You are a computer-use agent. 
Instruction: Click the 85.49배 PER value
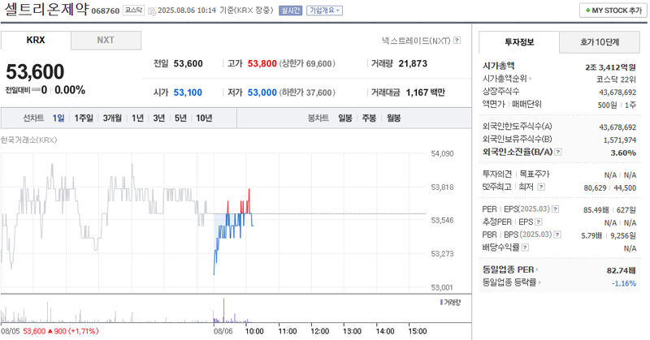point(596,210)
